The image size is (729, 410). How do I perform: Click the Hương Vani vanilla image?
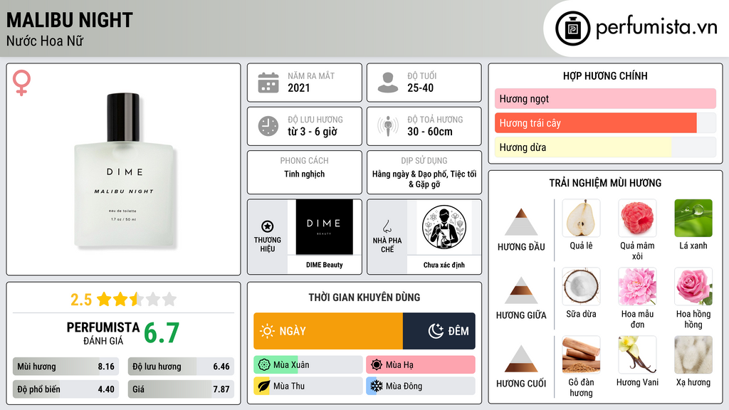tap(637, 354)
